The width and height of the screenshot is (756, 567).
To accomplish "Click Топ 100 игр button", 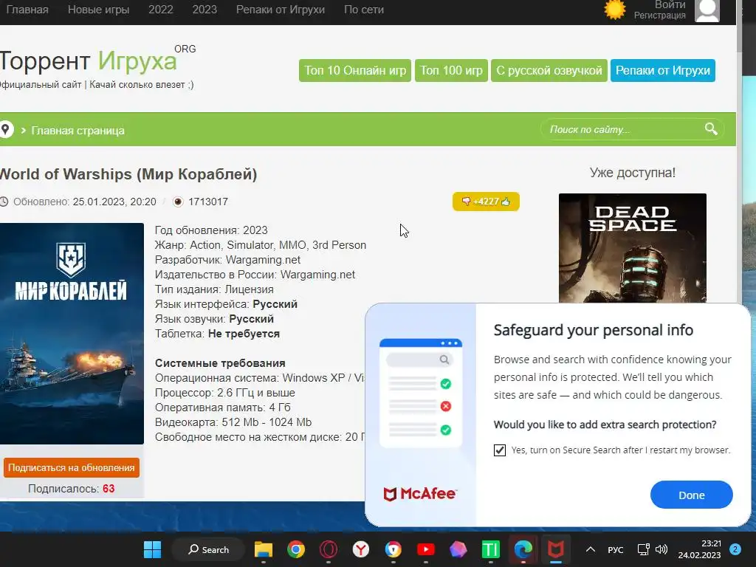I will 451,70.
